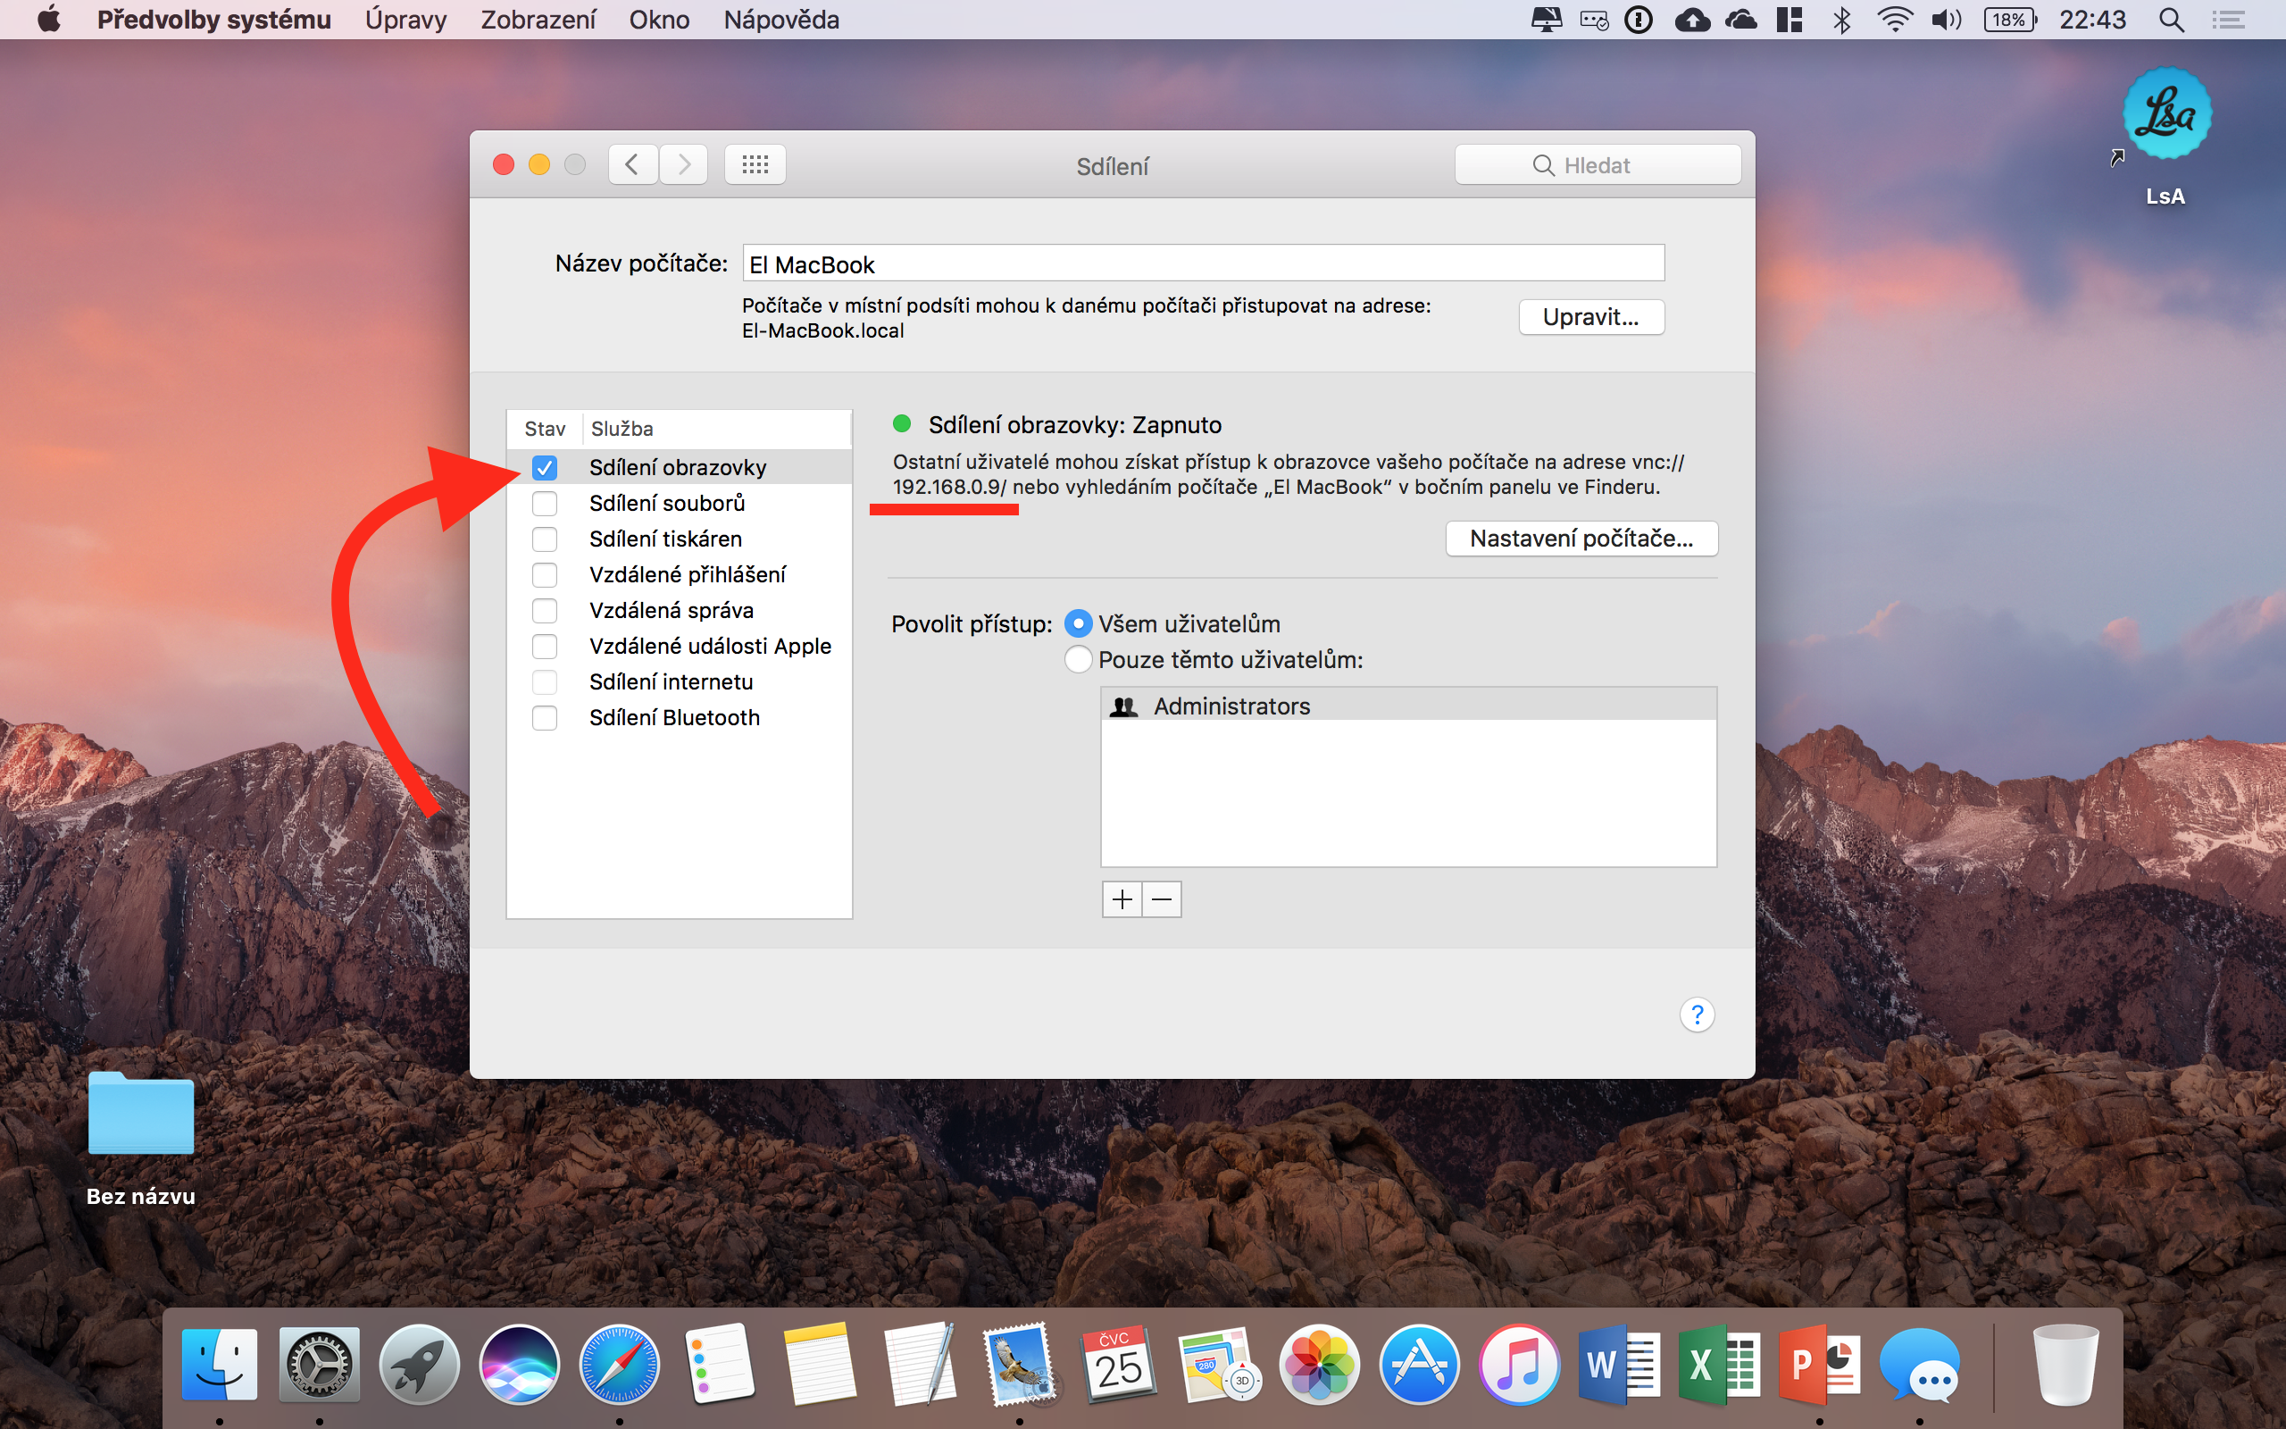The width and height of the screenshot is (2286, 1429).
Task: Select Administrators in the user list
Action: (1231, 706)
